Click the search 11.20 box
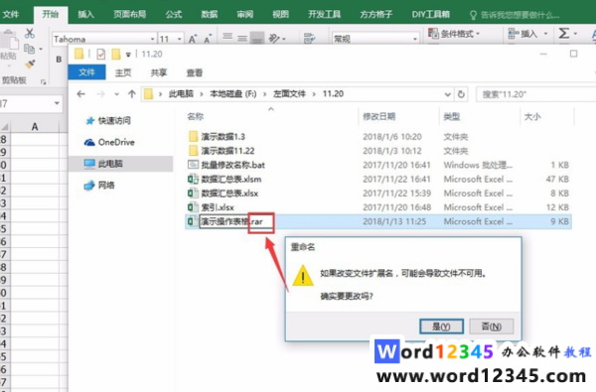596x392 pixels. [x=536, y=94]
